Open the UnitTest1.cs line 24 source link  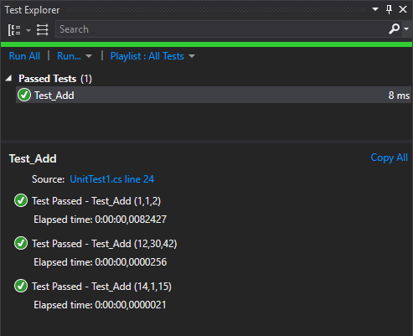coord(111,179)
